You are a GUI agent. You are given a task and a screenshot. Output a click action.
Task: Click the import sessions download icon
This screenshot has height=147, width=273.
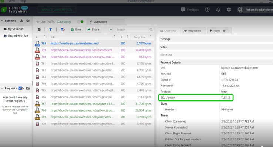pos(21,21)
